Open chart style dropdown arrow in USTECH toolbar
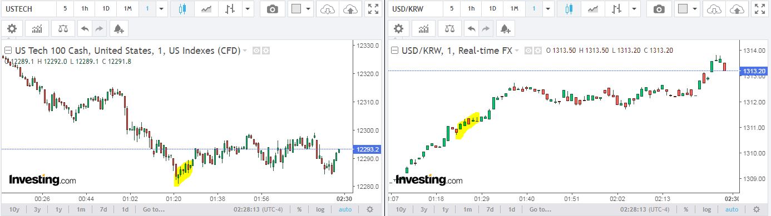Viewport: 771px width, 216px height. [248, 9]
